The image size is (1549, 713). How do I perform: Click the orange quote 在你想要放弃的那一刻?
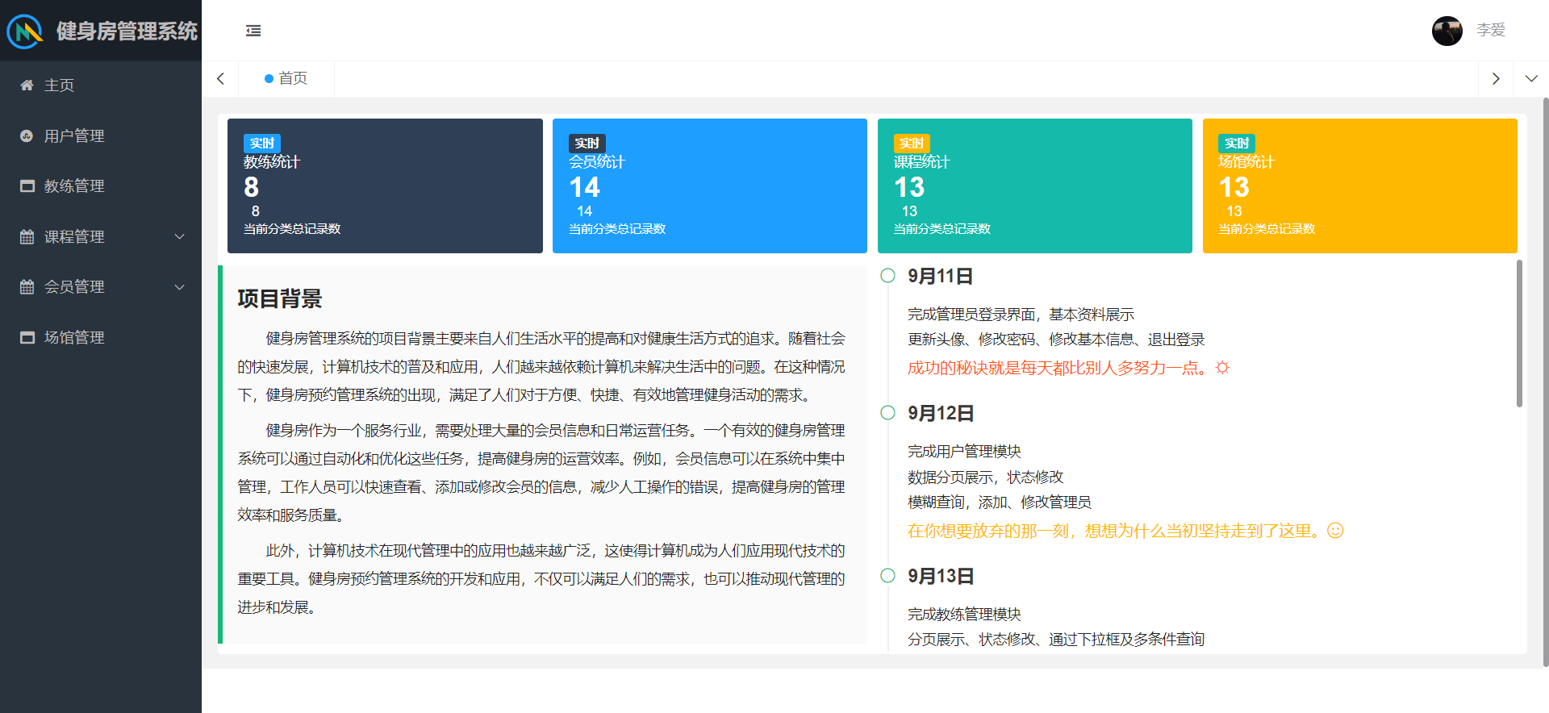coord(1114,531)
